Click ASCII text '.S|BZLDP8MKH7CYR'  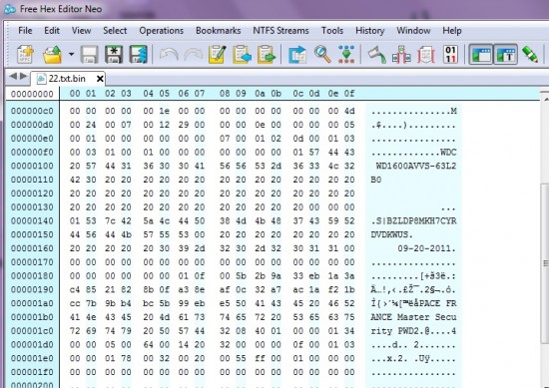[413, 221]
